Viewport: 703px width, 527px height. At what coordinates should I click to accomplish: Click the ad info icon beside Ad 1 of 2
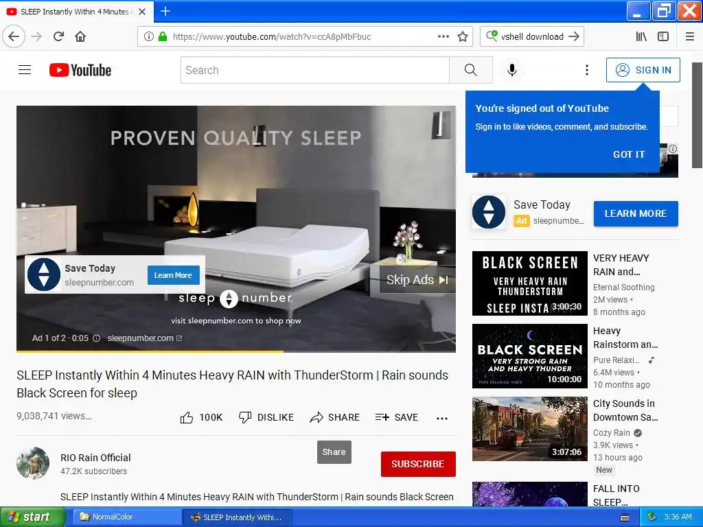click(x=96, y=338)
